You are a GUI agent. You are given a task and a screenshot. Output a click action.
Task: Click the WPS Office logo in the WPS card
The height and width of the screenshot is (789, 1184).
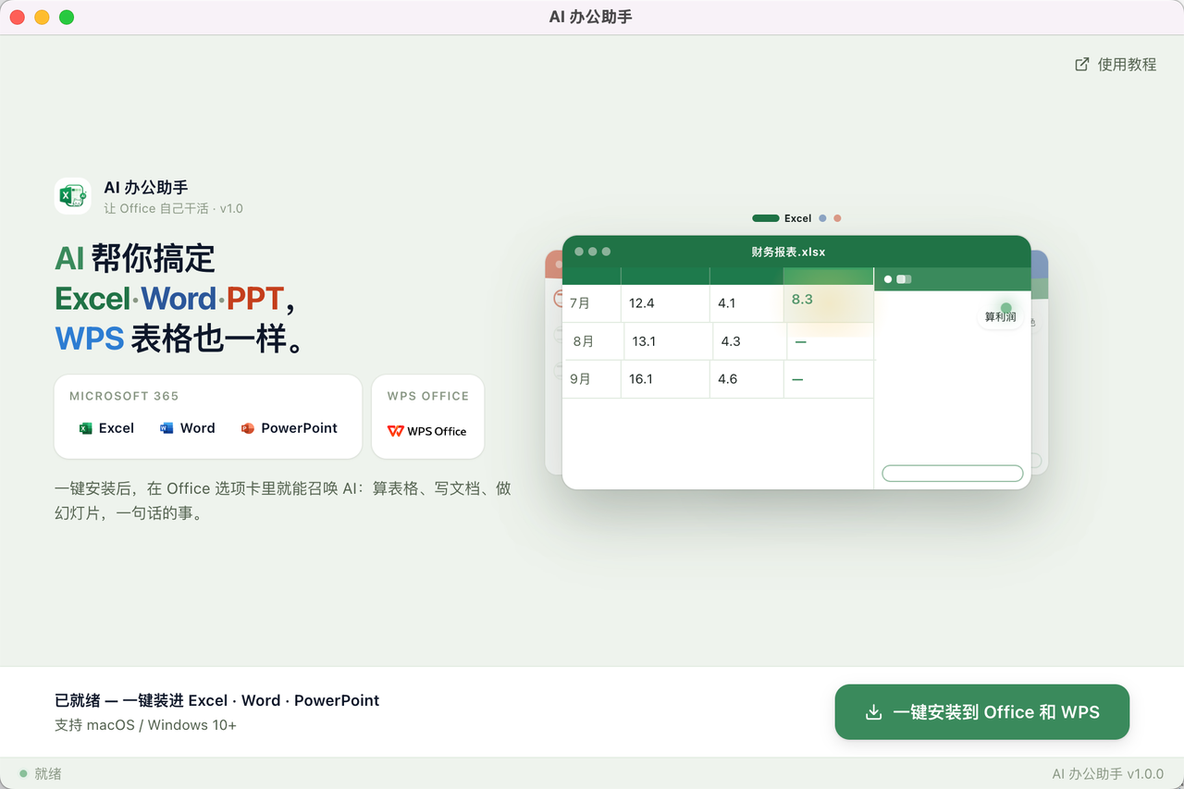point(426,431)
